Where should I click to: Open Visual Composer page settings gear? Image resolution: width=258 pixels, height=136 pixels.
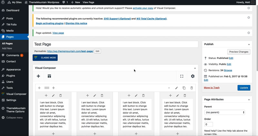coord(193,76)
